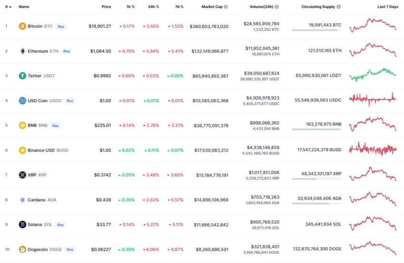
Task: Sort the table by Price column
Action: [x=106, y=7]
